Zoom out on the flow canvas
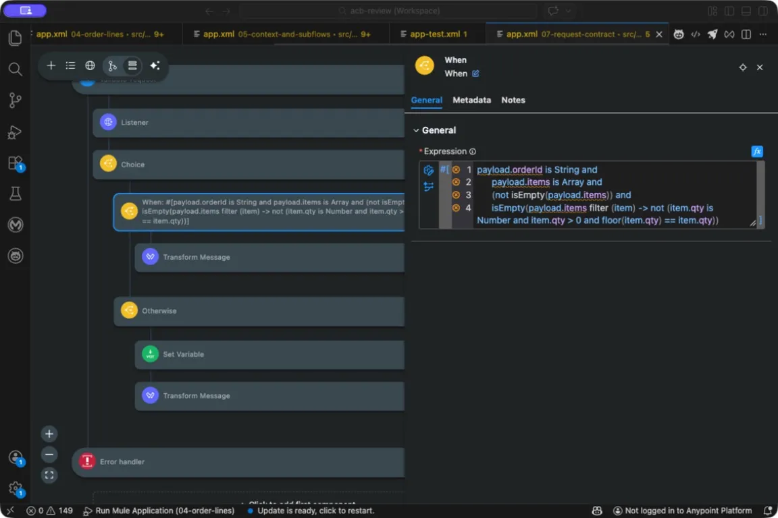778x518 pixels. point(49,455)
